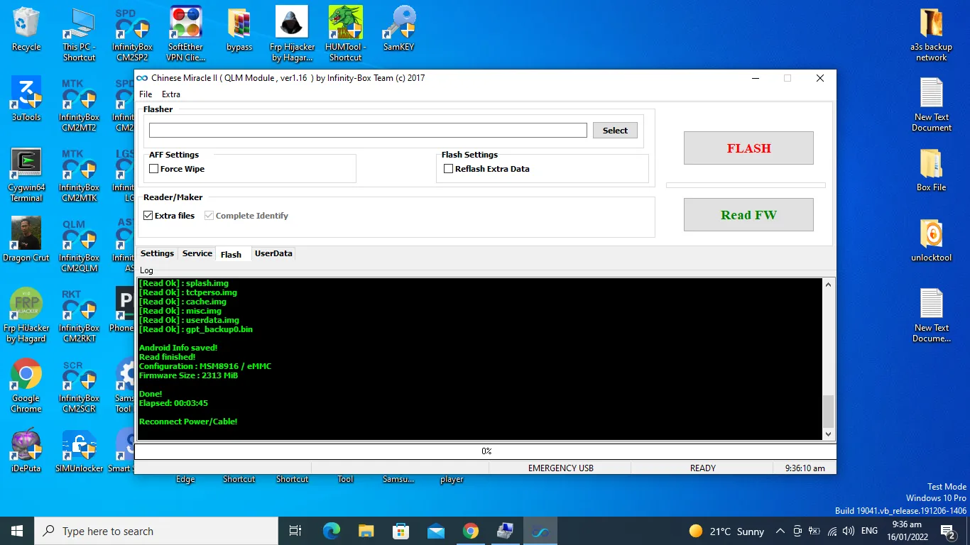Click the Reconnect Power/Cable! log line
This screenshot has width=970, height=545.
tap(188, 422)
